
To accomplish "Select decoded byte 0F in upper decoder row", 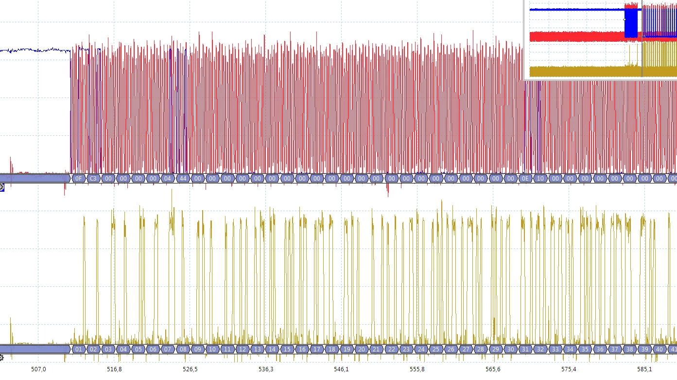I will point(79,179).
